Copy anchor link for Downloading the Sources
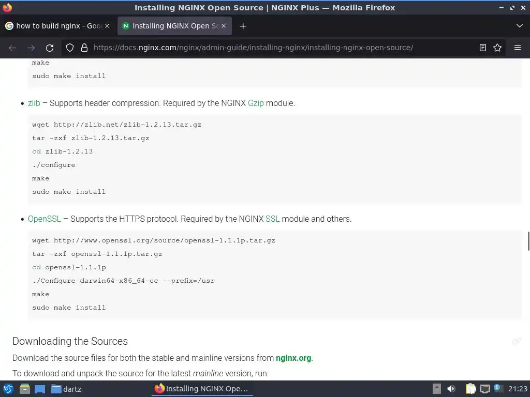Image resolution: width=530 pixels, height=397 pixels. tap(517, 341)
